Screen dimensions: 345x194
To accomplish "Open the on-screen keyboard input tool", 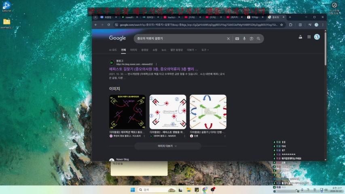I will 237,38.
